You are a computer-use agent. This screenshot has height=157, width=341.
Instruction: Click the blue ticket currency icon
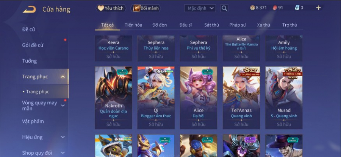297,8
